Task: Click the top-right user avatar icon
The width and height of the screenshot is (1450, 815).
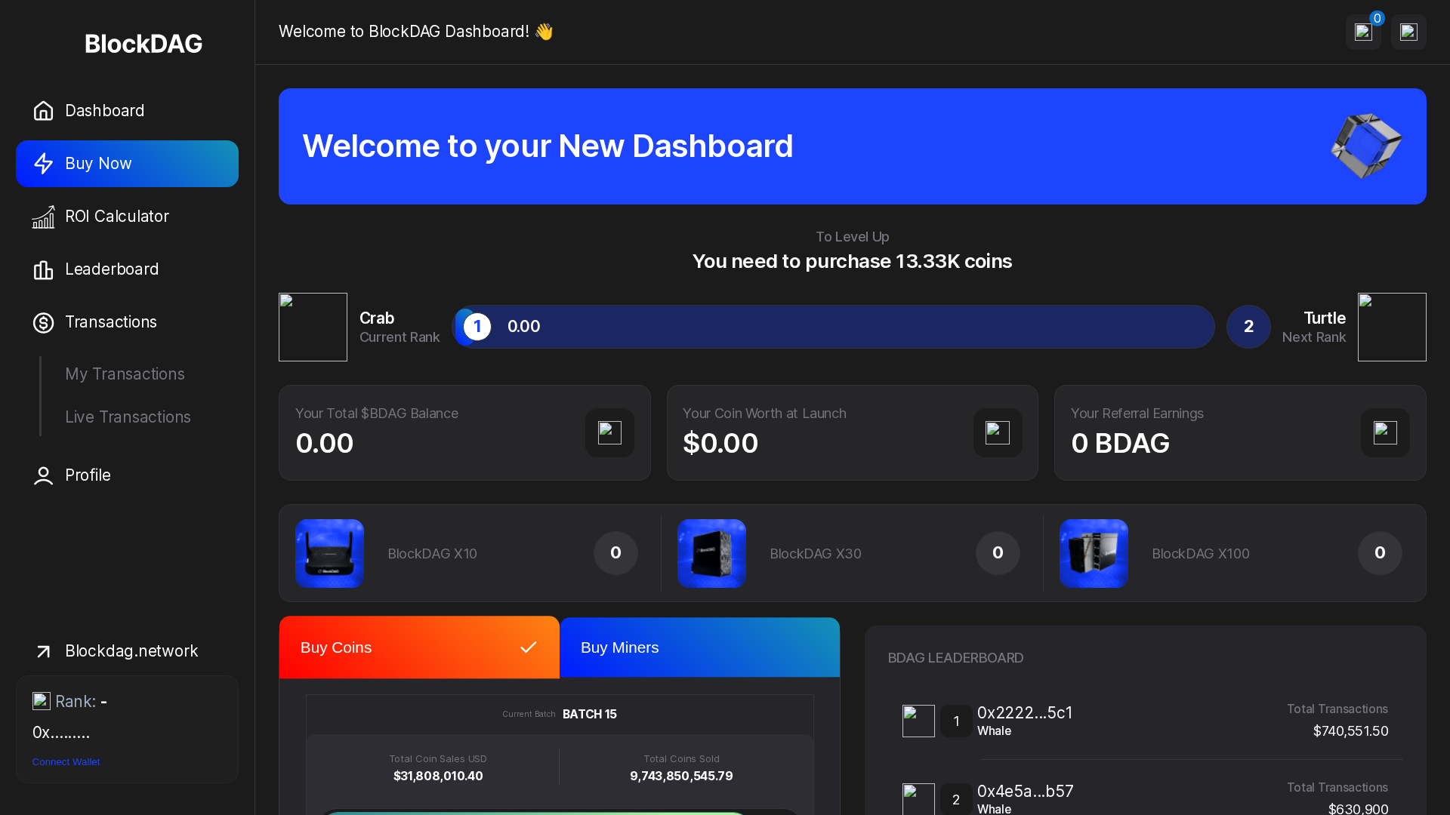Action: (x=1408, y=32)
